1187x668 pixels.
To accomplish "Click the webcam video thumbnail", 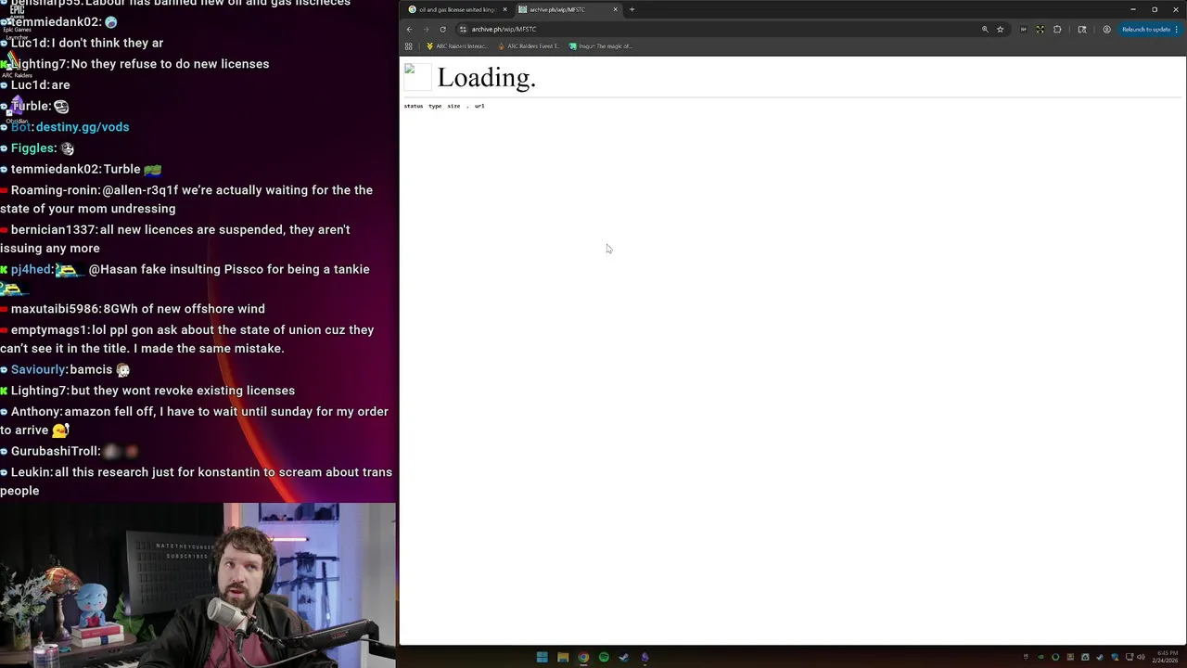I will (198, 585).
